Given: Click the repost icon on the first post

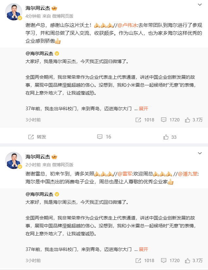Looking at the screenshot, I should [x=31, y=137].
